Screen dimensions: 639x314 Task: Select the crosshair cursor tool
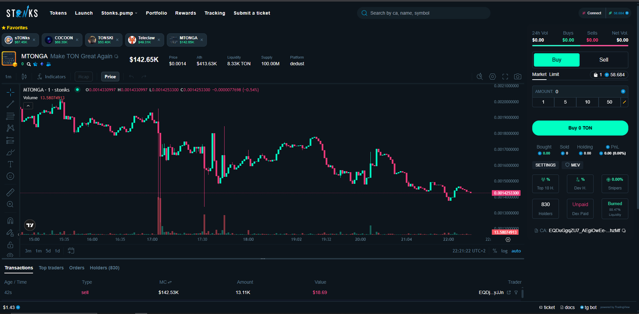pyautogui.click(x=10, y=92)
